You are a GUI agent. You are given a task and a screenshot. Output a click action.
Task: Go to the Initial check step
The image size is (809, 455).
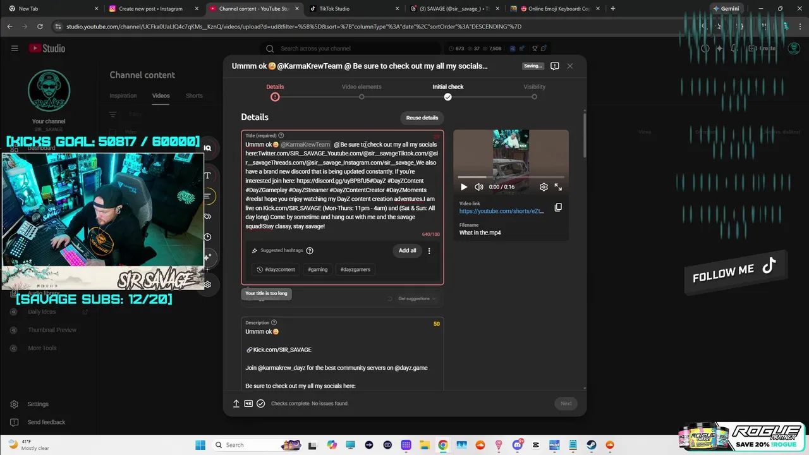(x=447, y=92)
